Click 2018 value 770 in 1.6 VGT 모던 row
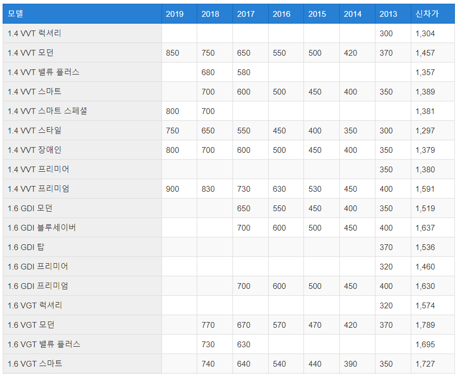The image size is (457, 374). (x=208, y=325)
